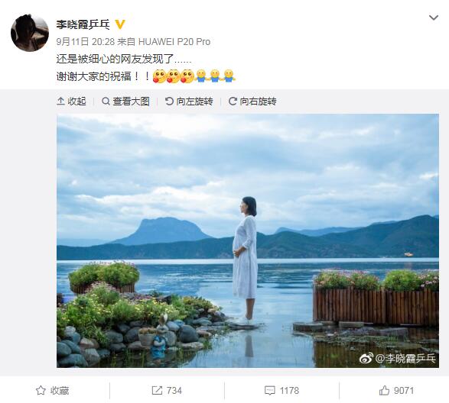Click the lake photo of the woman
This screenshot has width=449, height=403.
pos(248,240)
